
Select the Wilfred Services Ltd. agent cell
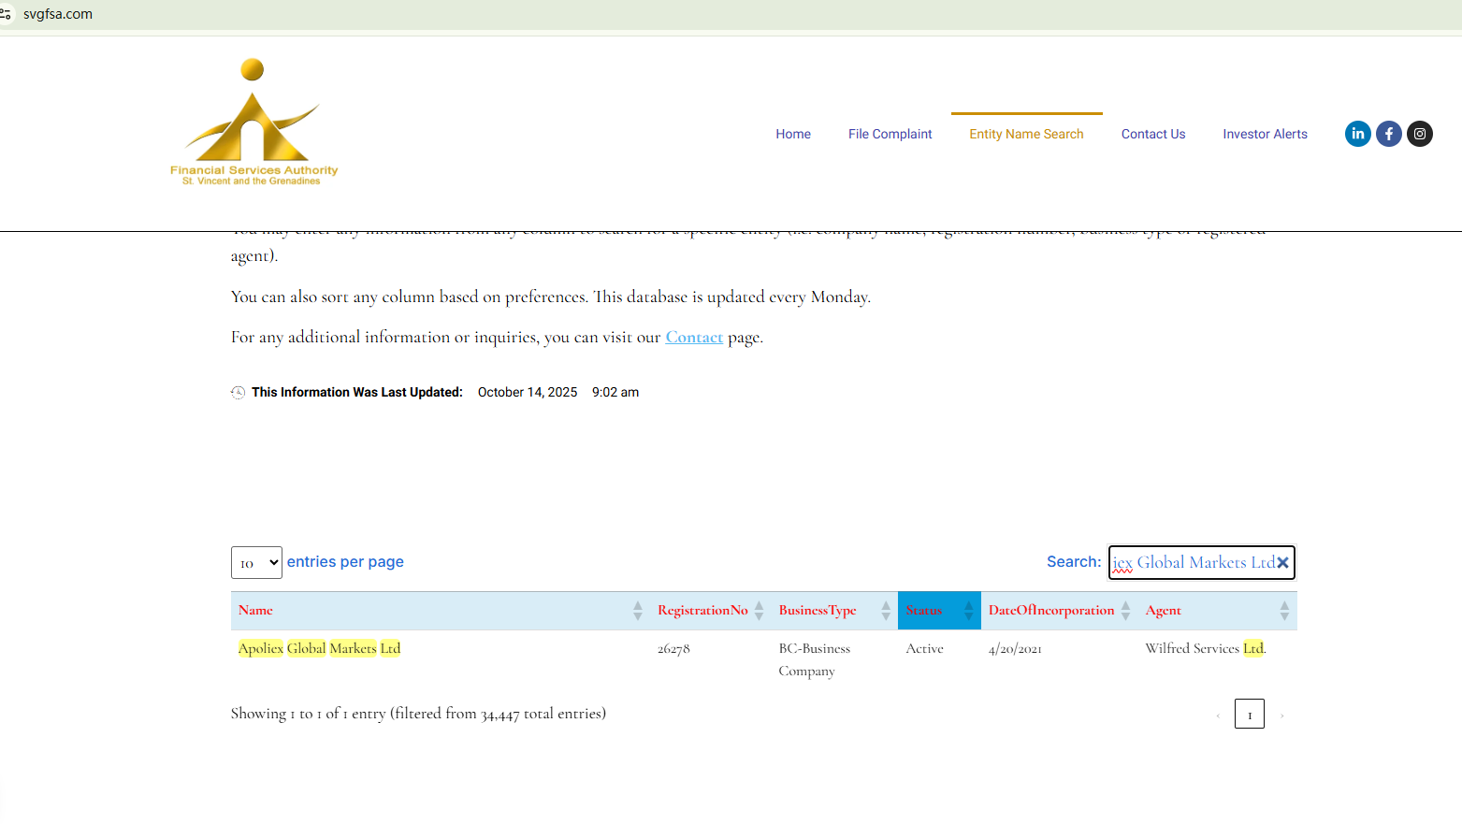pos(1206,648)
